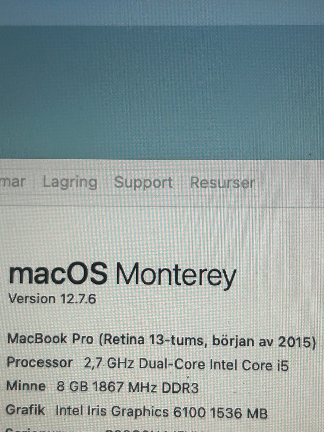This screenshot has height=432, width=324.
Task: Click the Intel Iris Graphics 6100 value
Action: click(130, 412)
